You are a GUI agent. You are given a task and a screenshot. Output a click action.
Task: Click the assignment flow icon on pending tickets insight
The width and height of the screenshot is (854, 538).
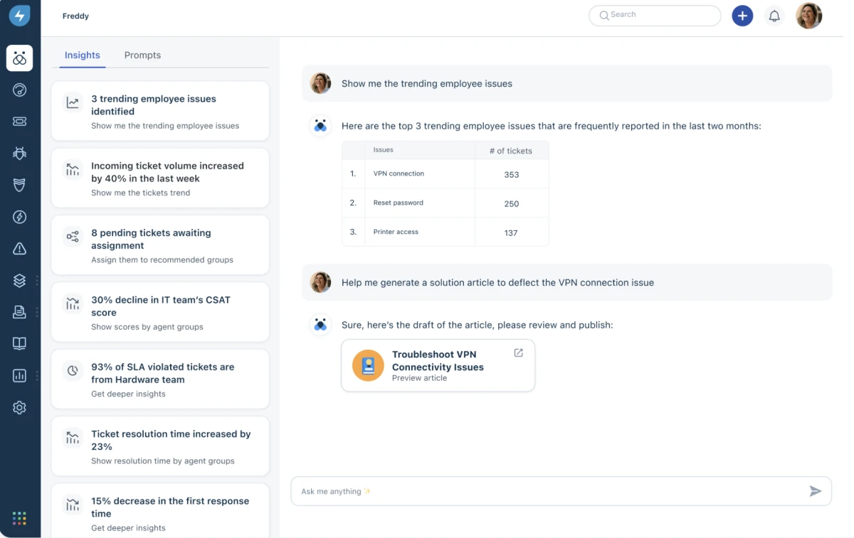73,237
